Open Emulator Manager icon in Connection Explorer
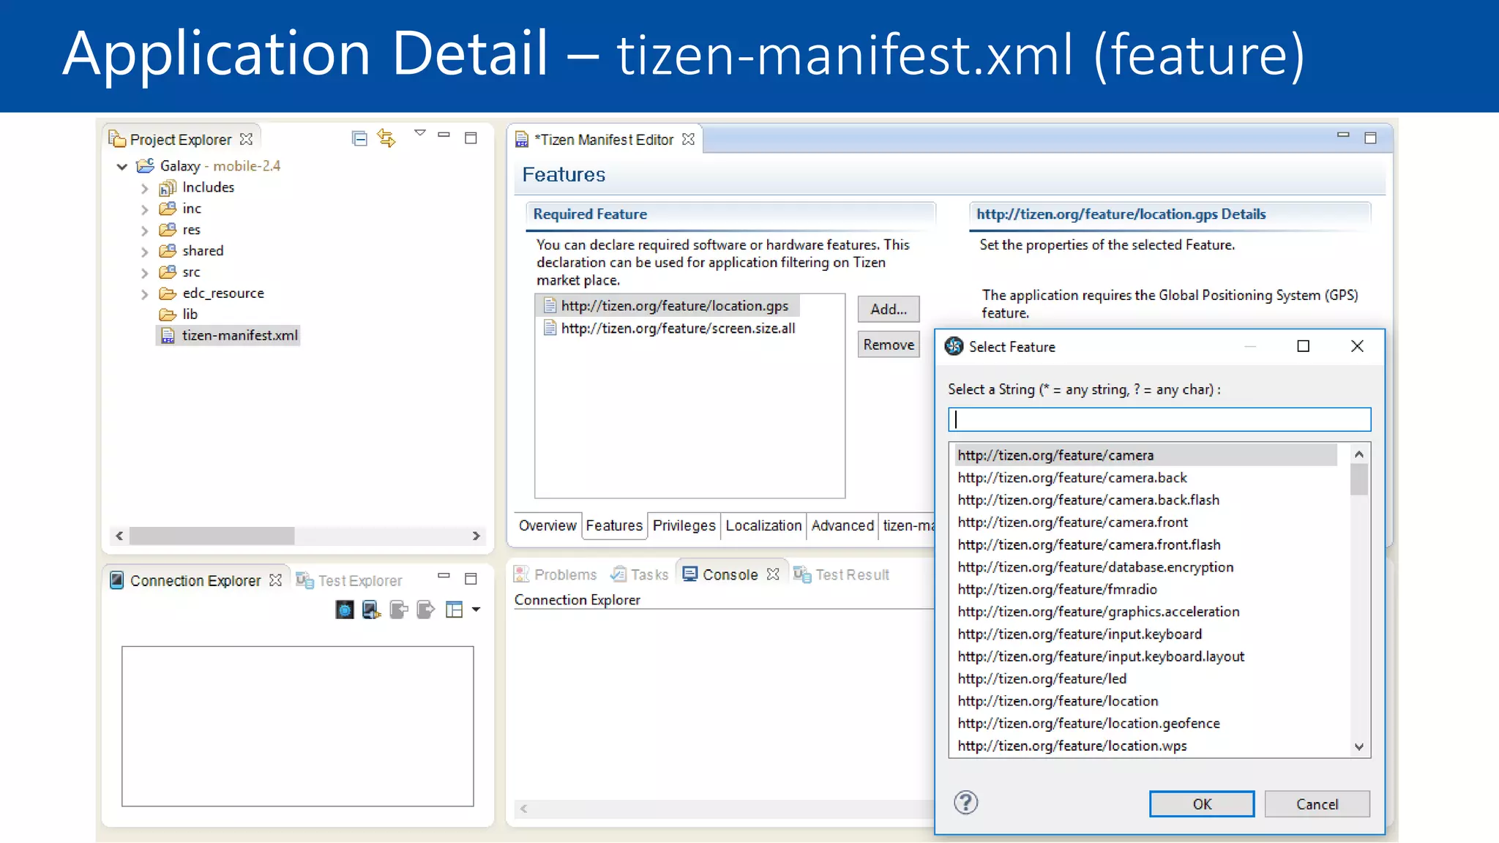 click(x=345, y=610)
